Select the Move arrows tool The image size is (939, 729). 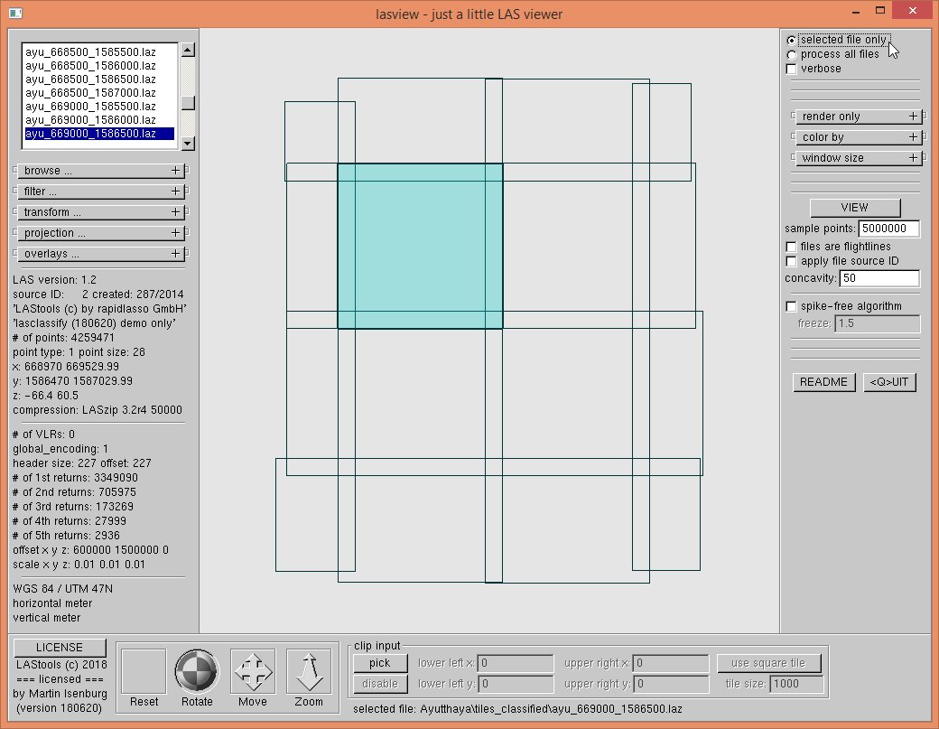coord(253,671)
